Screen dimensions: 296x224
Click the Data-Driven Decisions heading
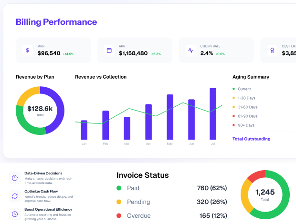[43, 173]
